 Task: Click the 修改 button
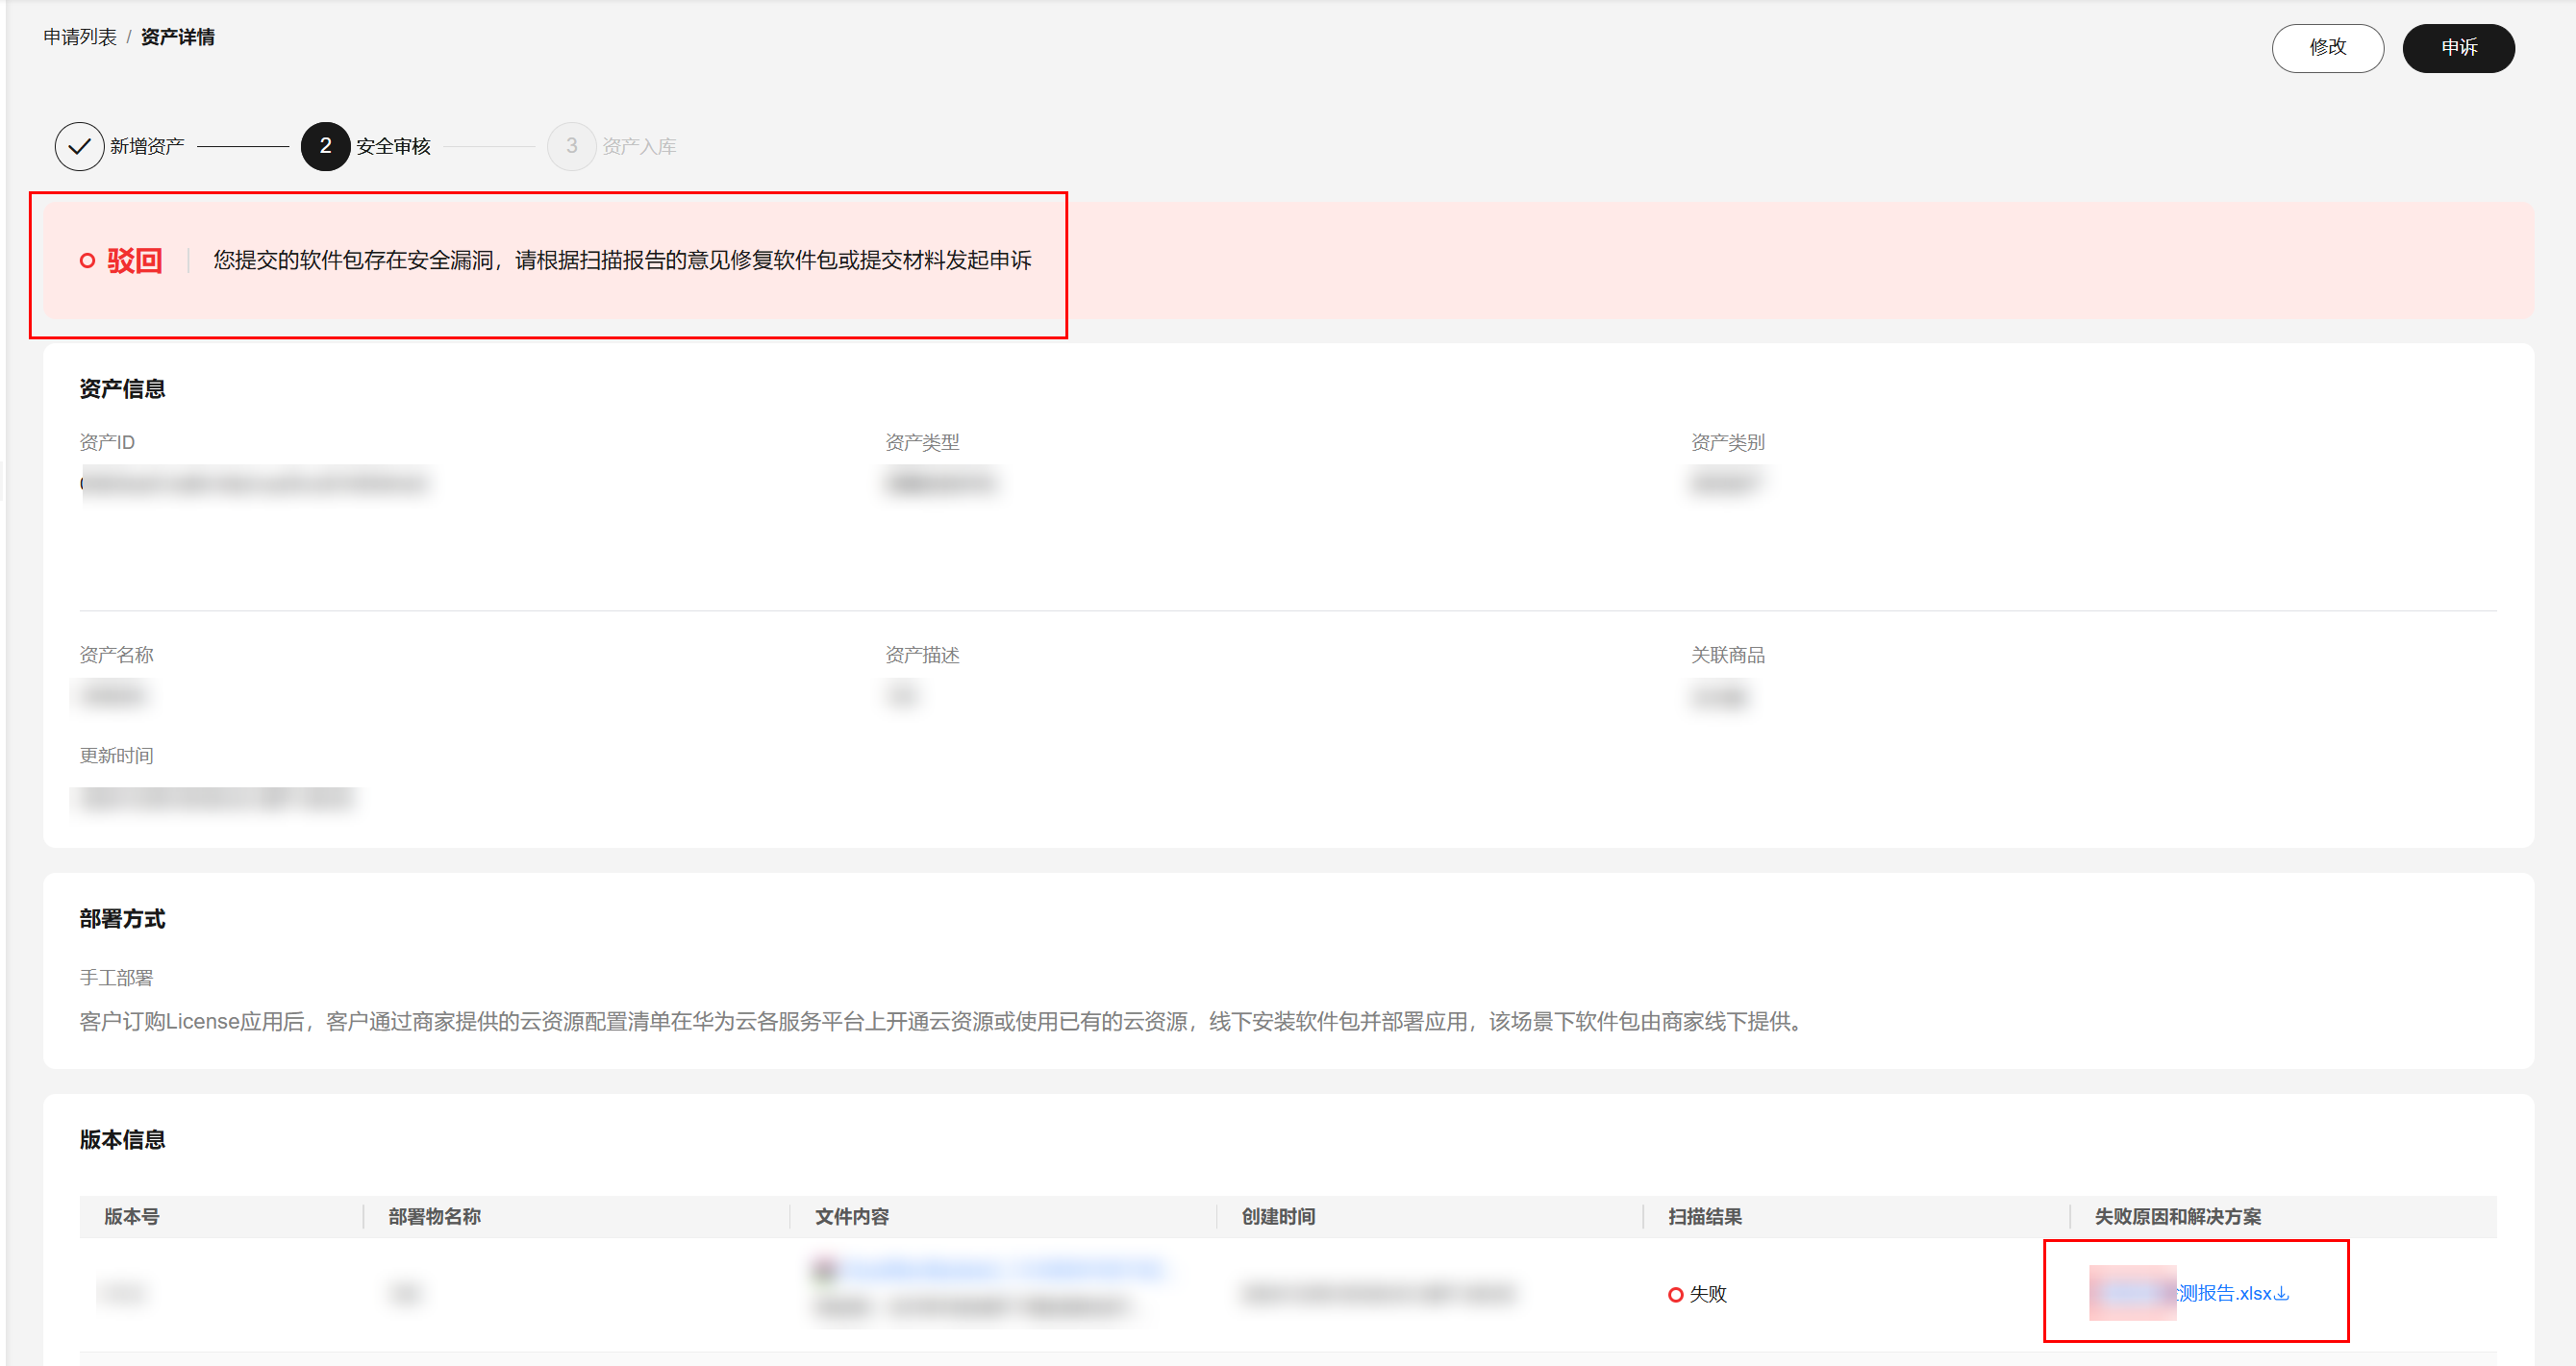pyautogui.click(x=2327, y=47)
